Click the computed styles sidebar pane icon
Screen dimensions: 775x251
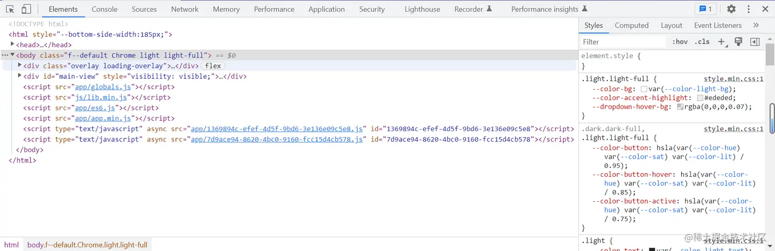click(755, 42)
